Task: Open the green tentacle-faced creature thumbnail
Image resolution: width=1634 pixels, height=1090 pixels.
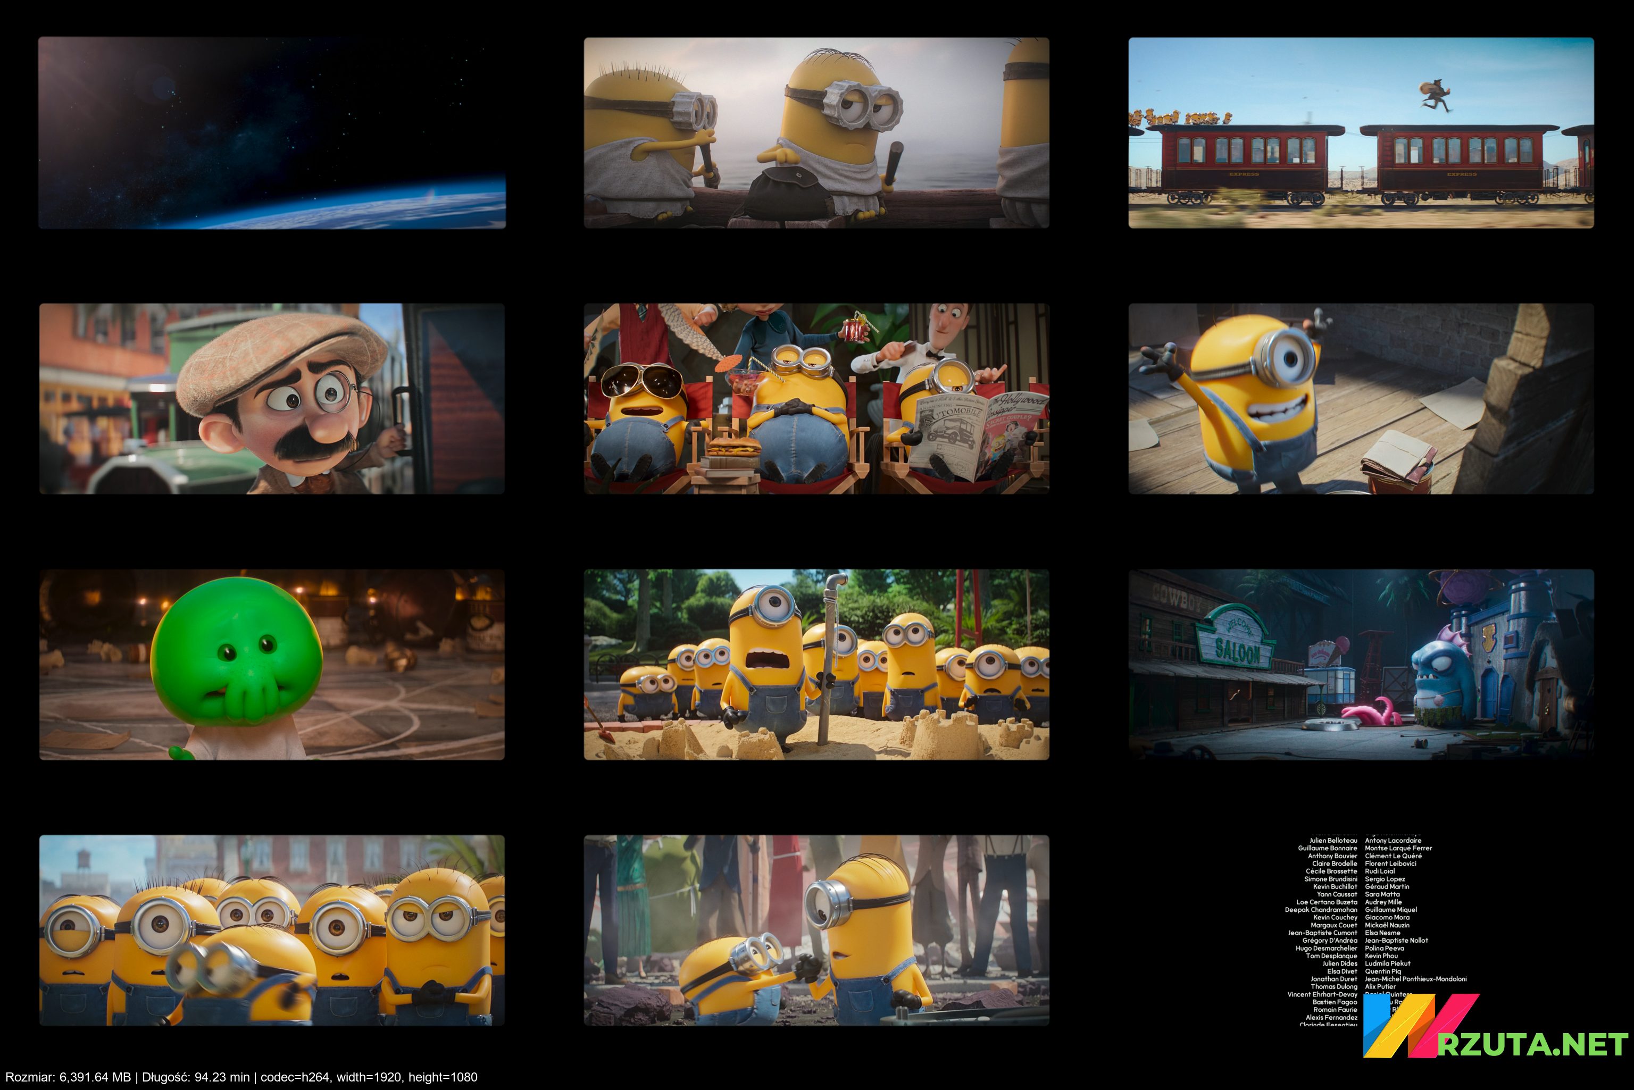Action: pyautogui.click(x=272, y=665)
